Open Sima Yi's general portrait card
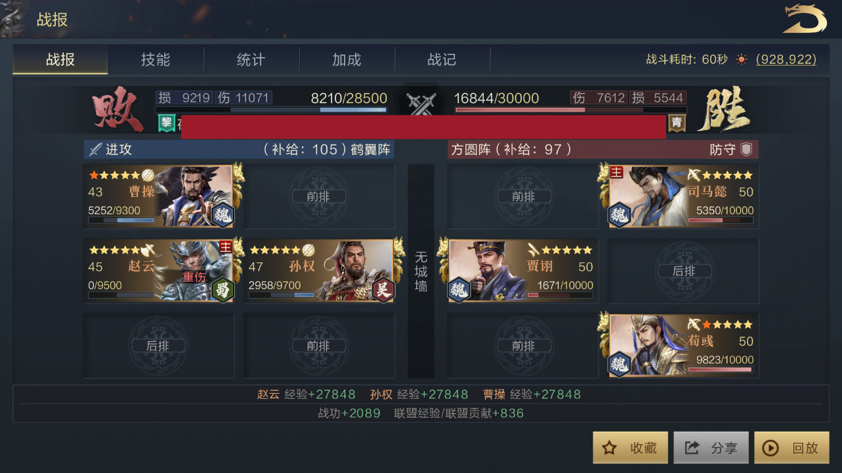Image resolution: width=842 pixels, height=473 pixels. pos(682,196)
